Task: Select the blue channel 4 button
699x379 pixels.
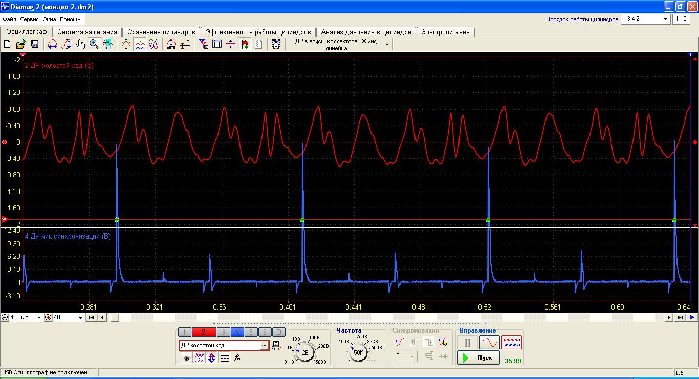Action: (x=237, y=332)
